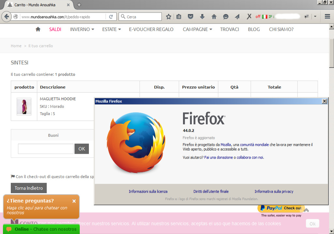Click the OK button for Buoni voucher
The height and width of the screenshot is (234, 334).
(x=82, y=149)
